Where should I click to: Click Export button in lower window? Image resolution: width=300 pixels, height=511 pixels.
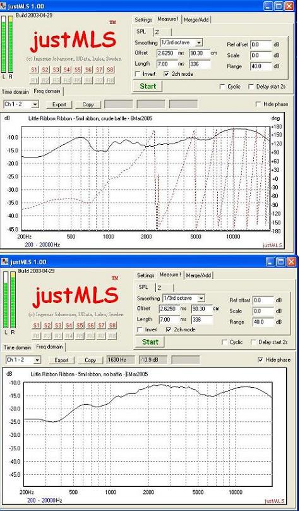coord(61,360)
